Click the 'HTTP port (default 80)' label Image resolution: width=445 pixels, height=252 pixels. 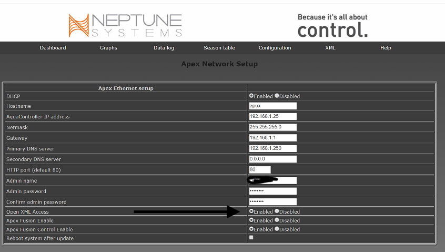(34, 170)
